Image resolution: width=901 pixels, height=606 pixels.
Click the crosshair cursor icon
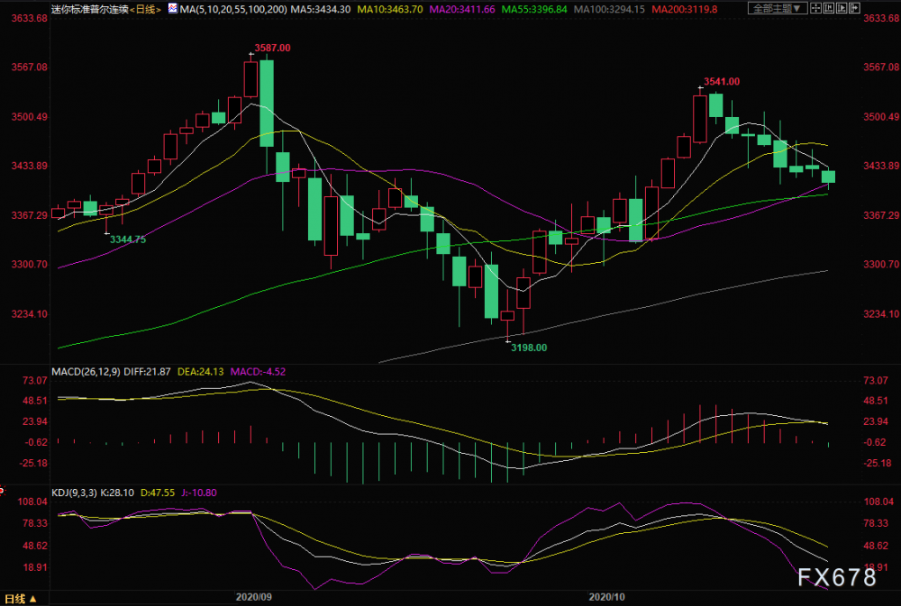[816, 9]
